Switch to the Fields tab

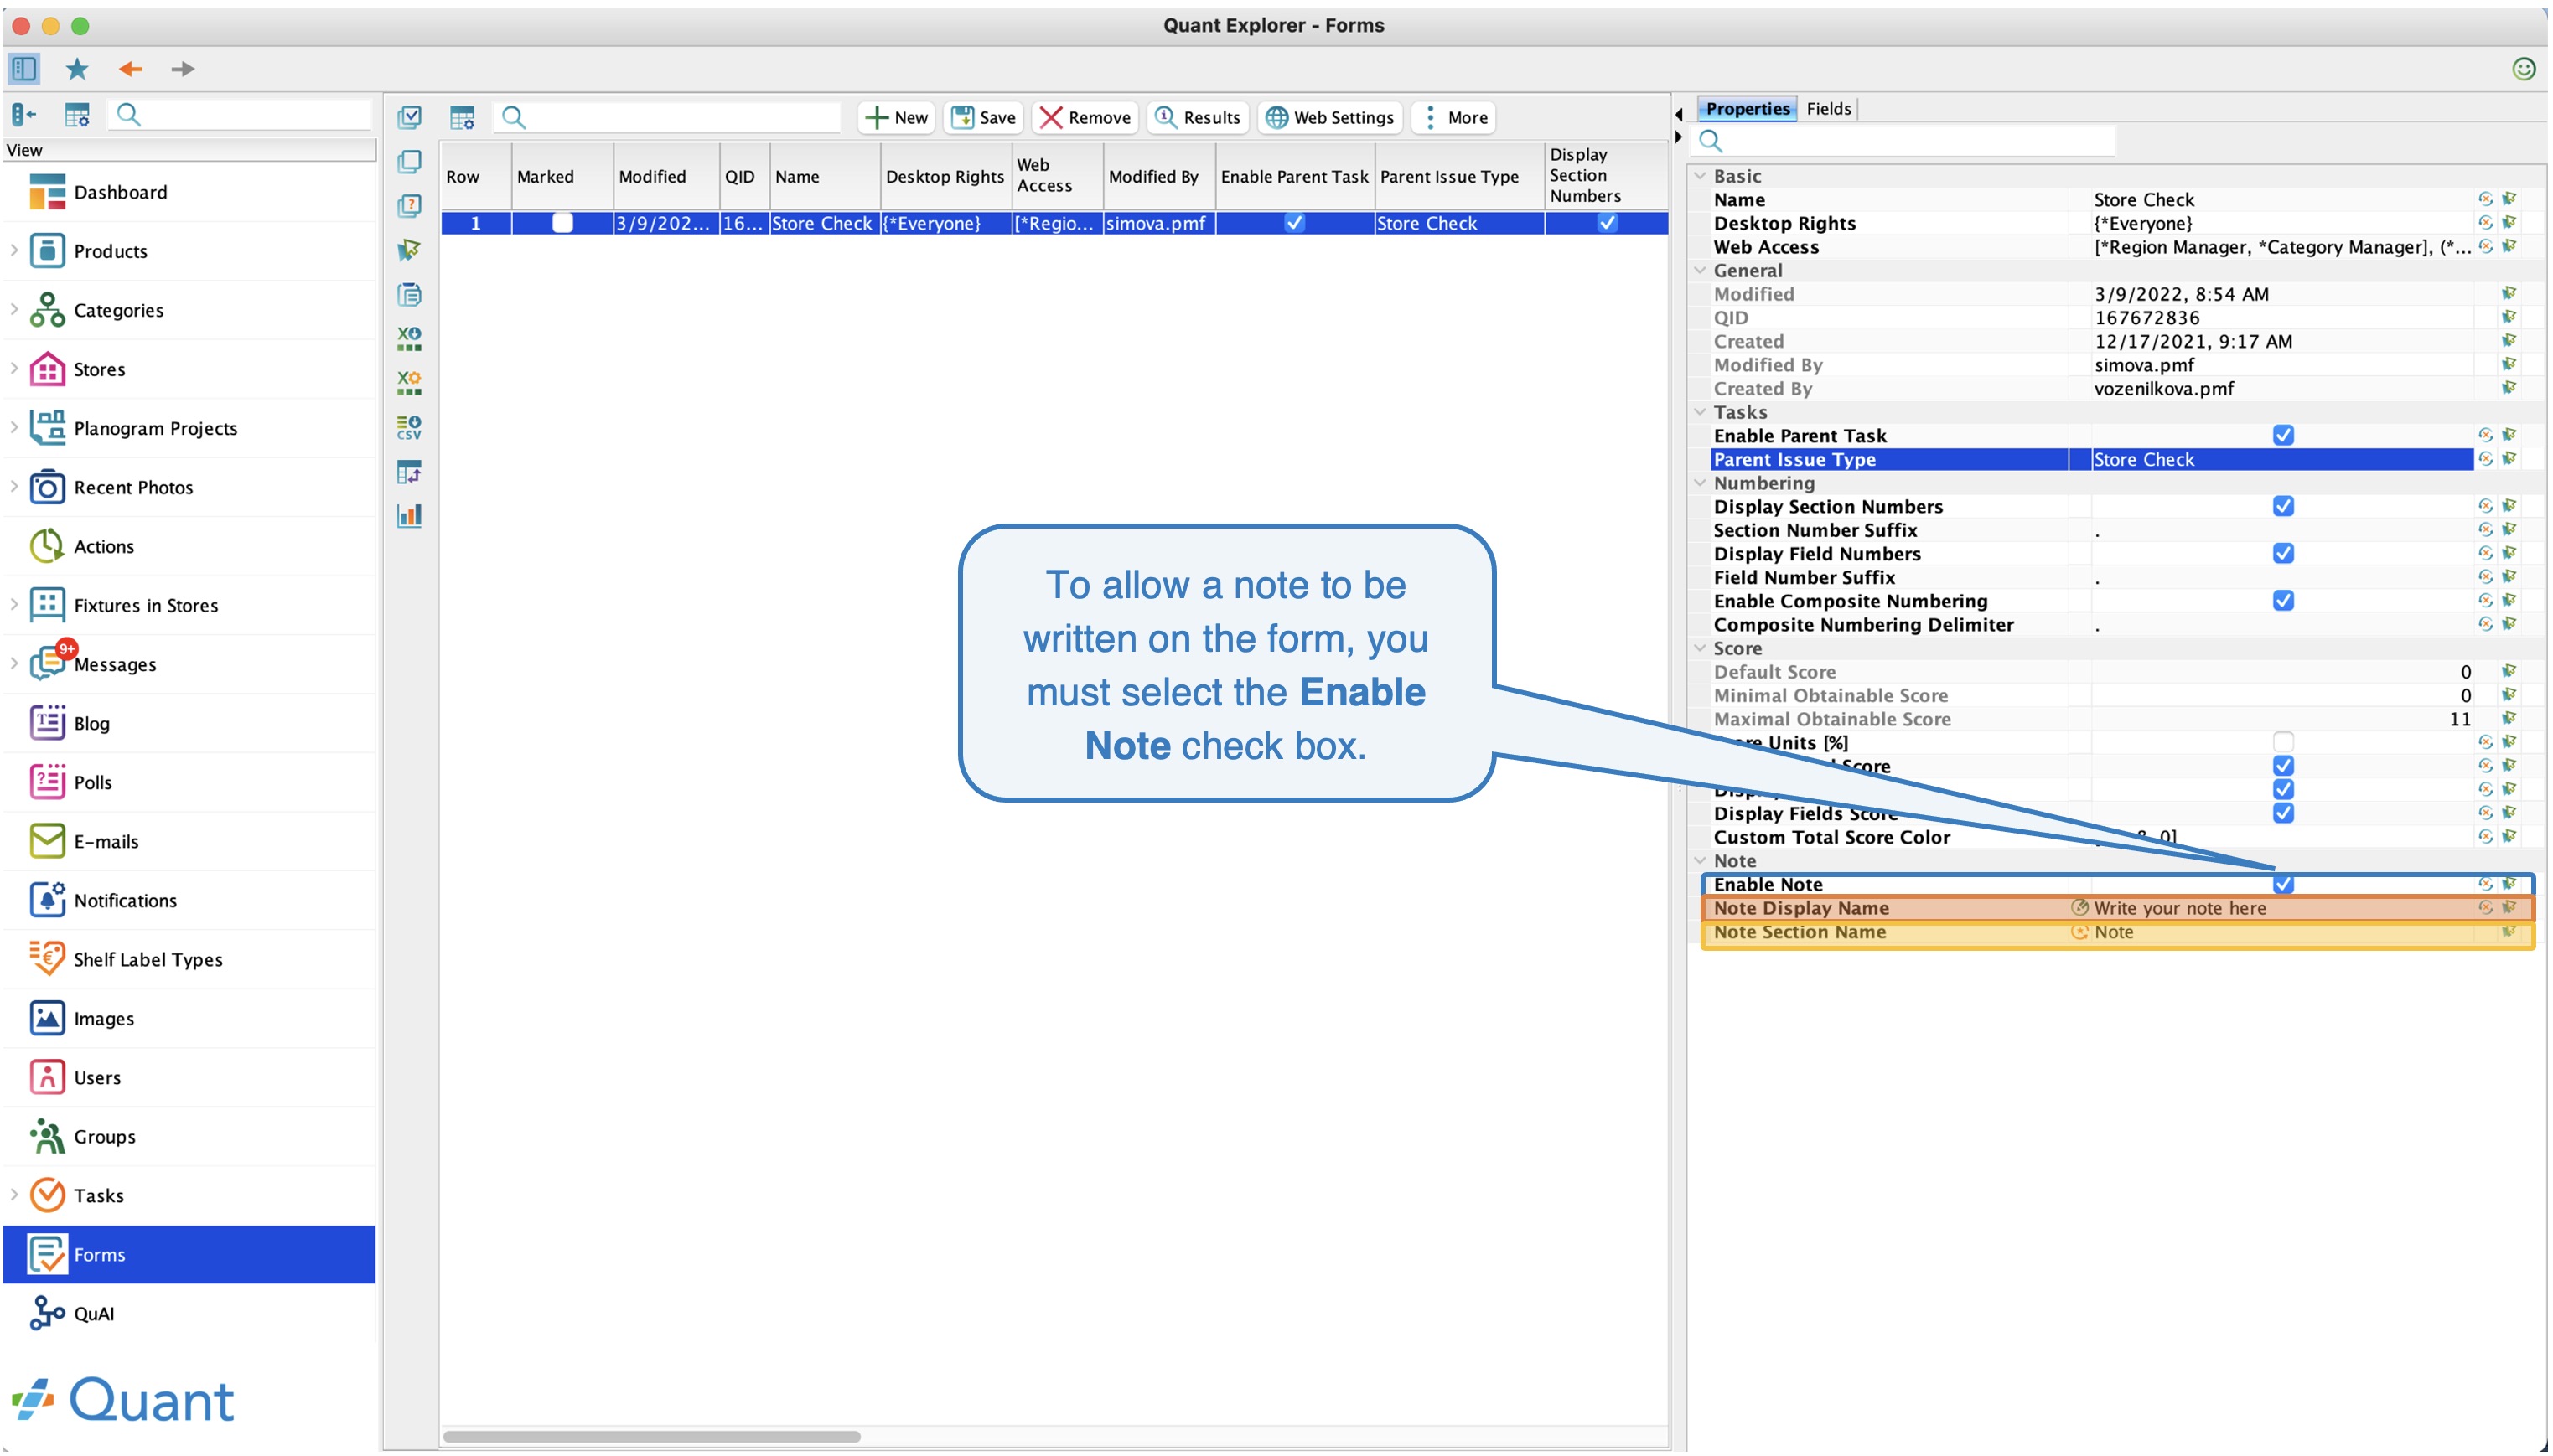[x=1828, y=108]
